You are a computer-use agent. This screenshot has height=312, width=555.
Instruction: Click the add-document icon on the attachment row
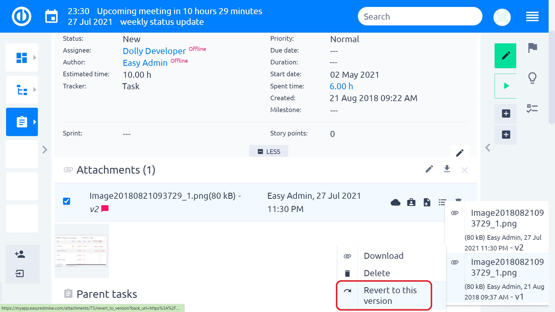427,202
